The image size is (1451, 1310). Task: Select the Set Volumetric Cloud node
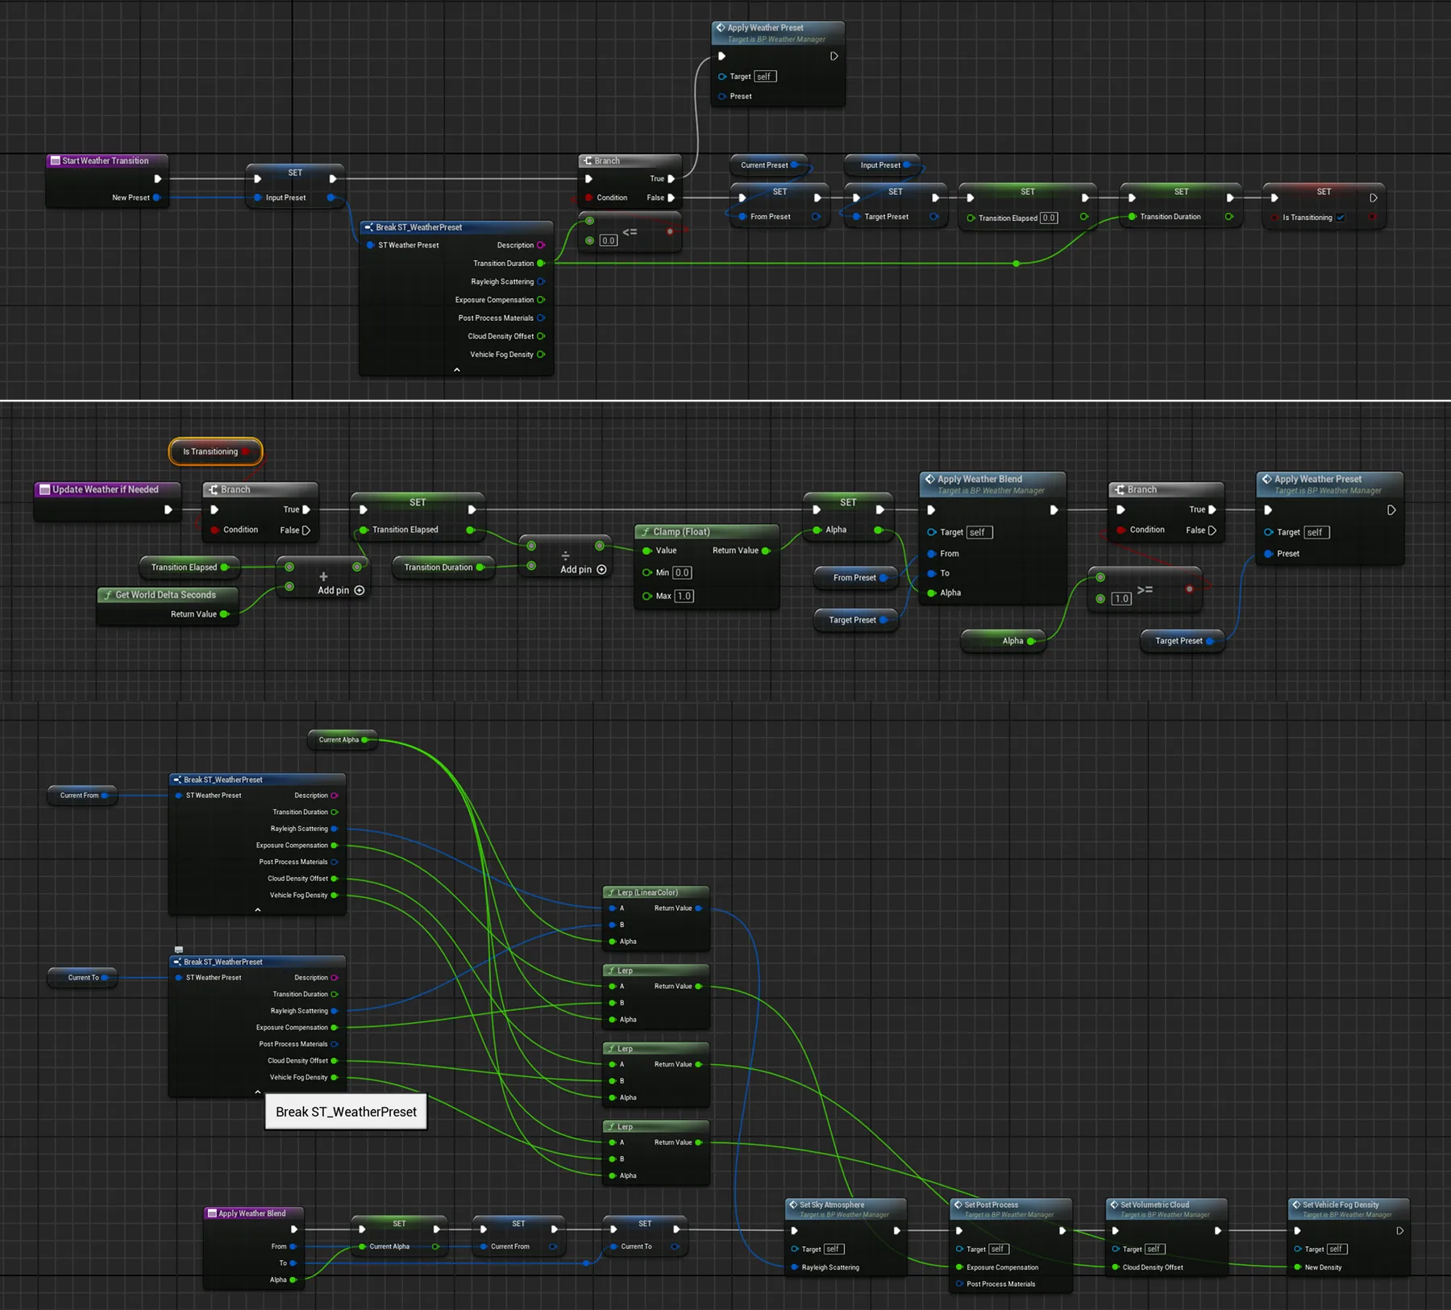click(1166, 1237)
